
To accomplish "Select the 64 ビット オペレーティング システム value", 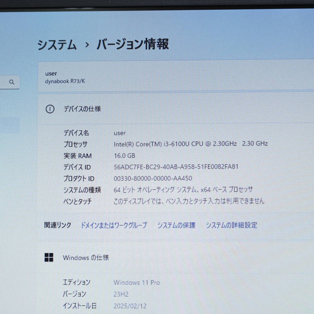I will 183,190.
